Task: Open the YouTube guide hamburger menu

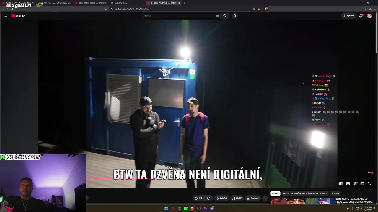Action: click(6, 16)
